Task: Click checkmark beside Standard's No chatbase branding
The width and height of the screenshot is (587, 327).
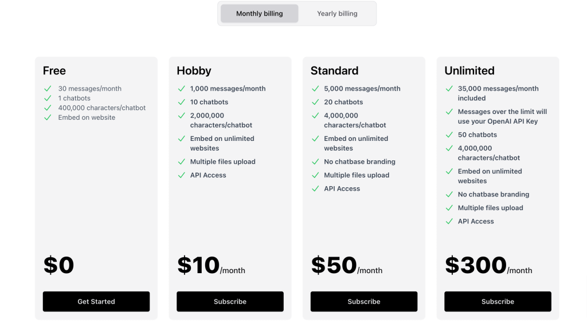Action: [x=315, y=161]
